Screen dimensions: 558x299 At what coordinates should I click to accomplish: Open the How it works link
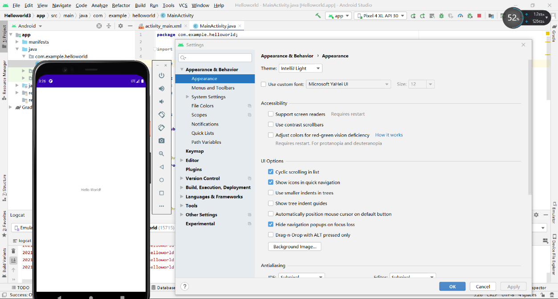click(x=389, y=135)
